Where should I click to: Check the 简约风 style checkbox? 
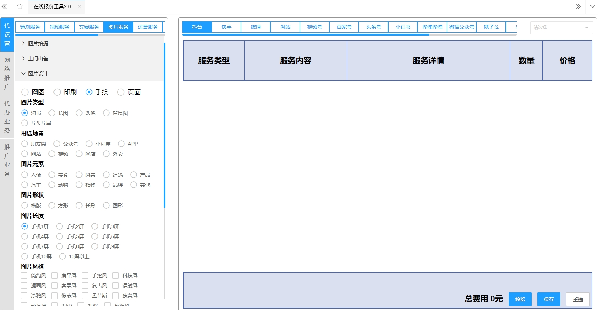tap(24, 276)
